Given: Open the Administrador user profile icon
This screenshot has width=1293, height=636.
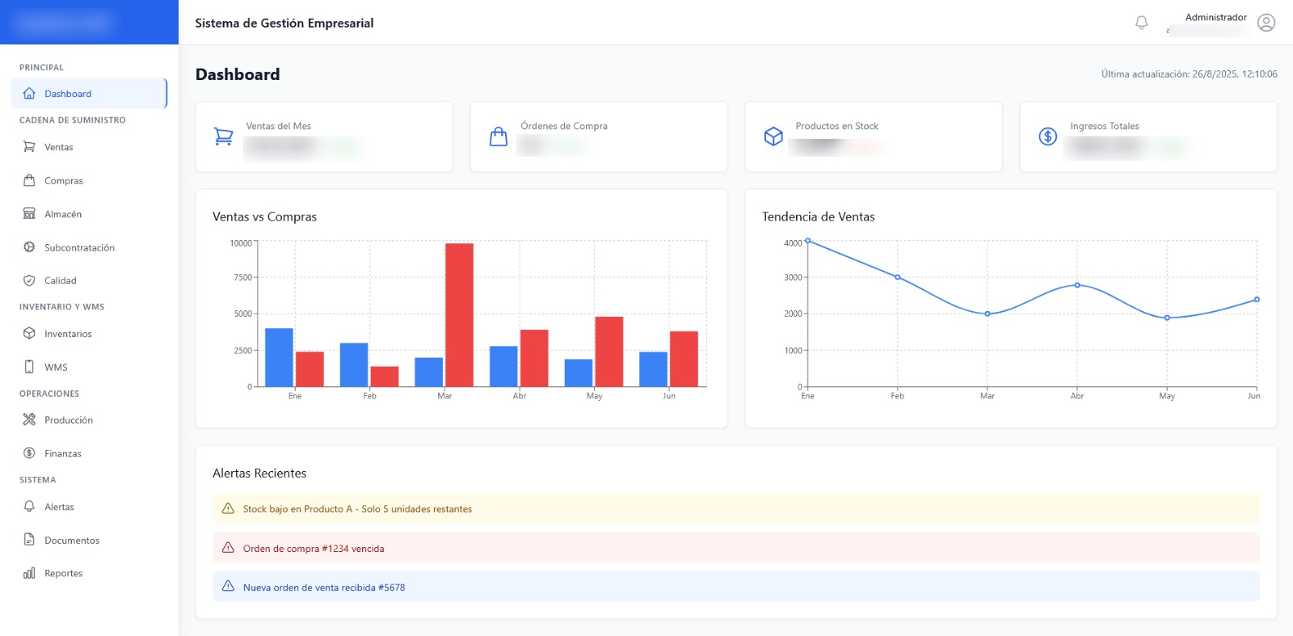Looking at the screenshot, I should click(x=1266, y=23).
